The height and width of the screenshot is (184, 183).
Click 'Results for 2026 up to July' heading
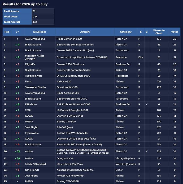(x=25, y=4)
